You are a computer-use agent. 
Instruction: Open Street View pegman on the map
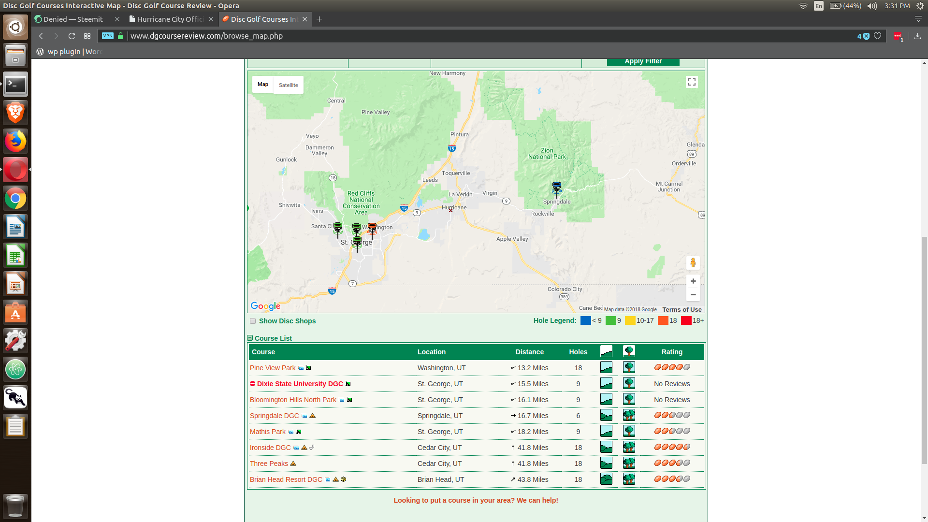(693, 262)
